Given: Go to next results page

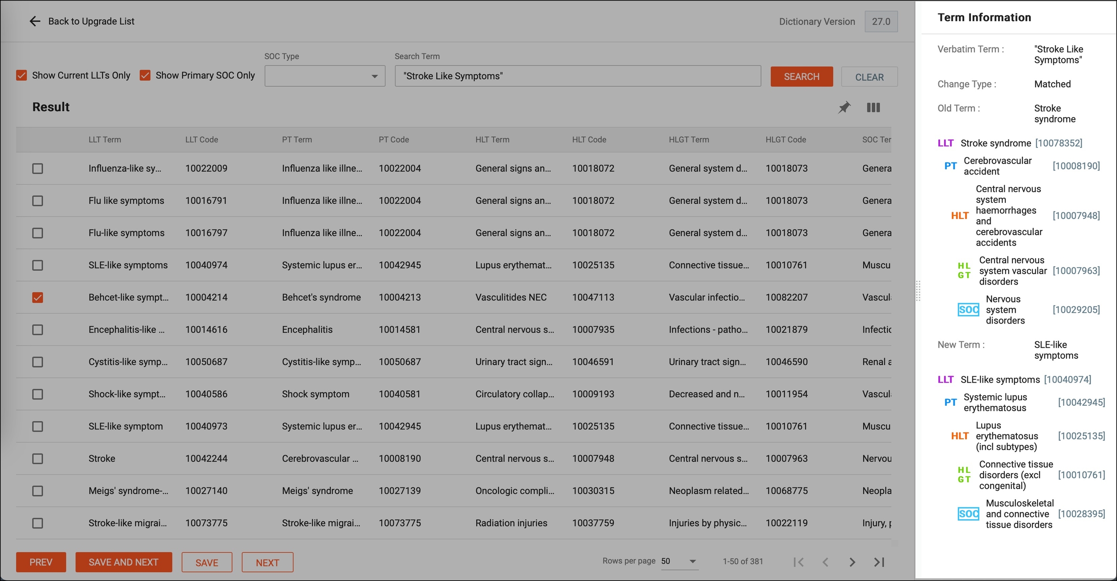Looking at the screenshot, I should pyautogui.click(x=852, y=562).
